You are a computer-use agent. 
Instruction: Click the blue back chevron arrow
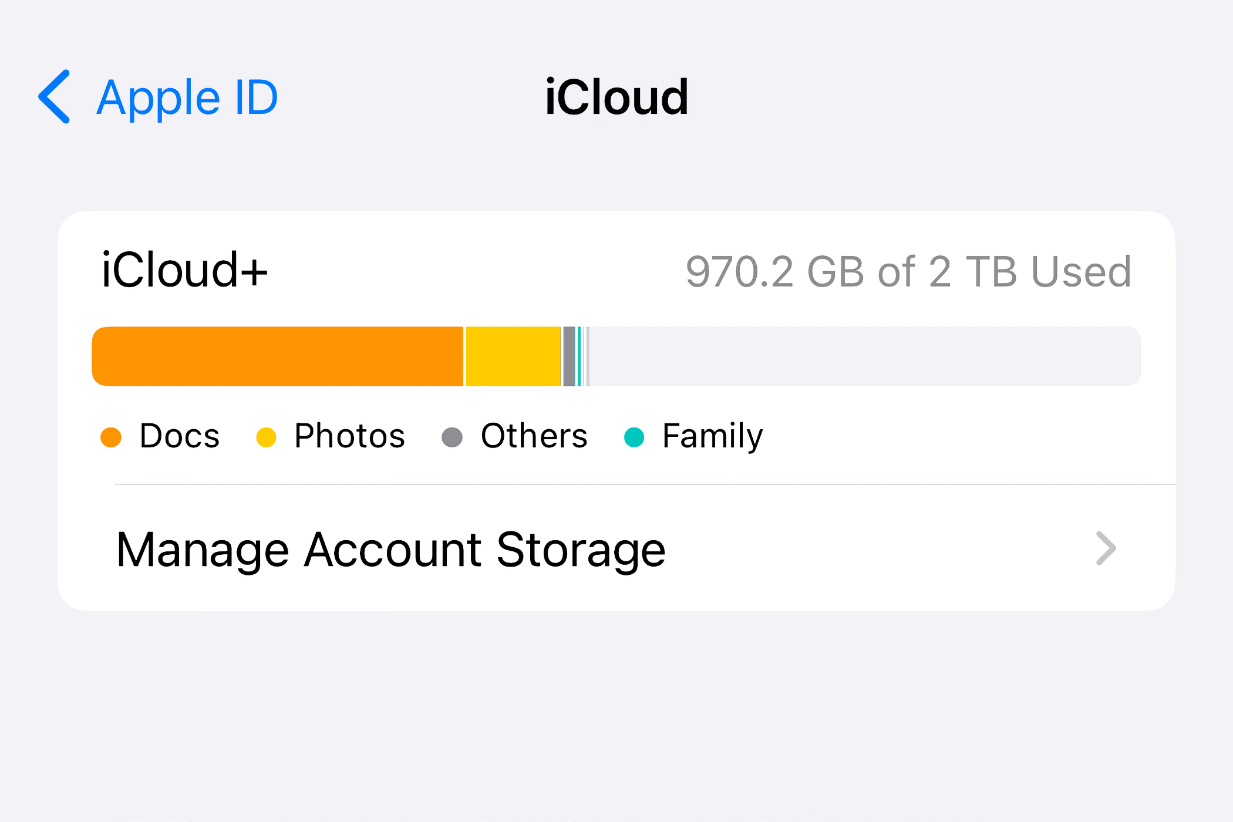(54, 97)
